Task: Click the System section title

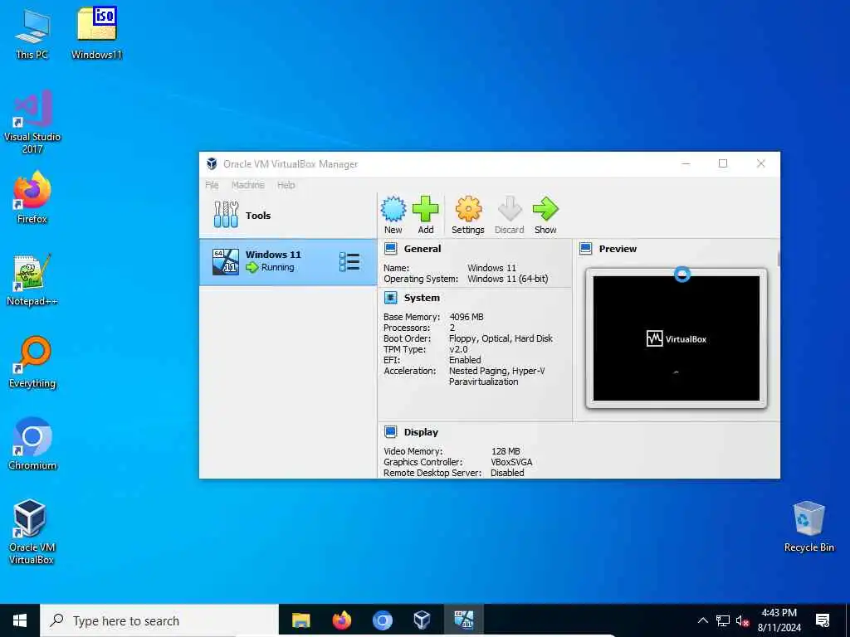Action: click(422, 298)
